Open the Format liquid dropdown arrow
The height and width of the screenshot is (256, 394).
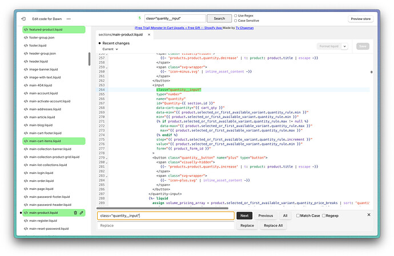click(345, 46)
